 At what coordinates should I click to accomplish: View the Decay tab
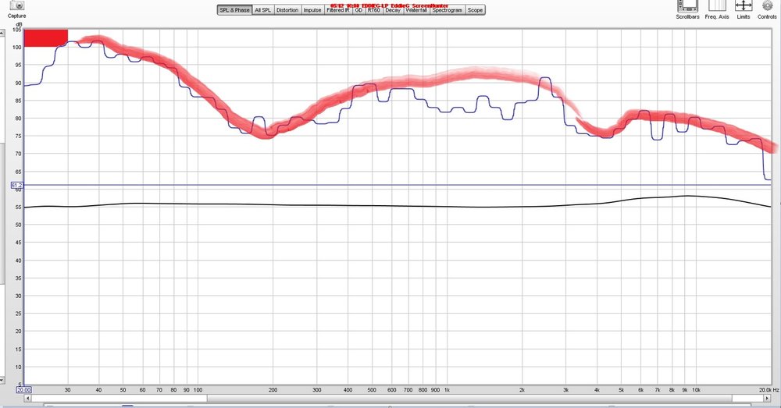coord(393,10)
